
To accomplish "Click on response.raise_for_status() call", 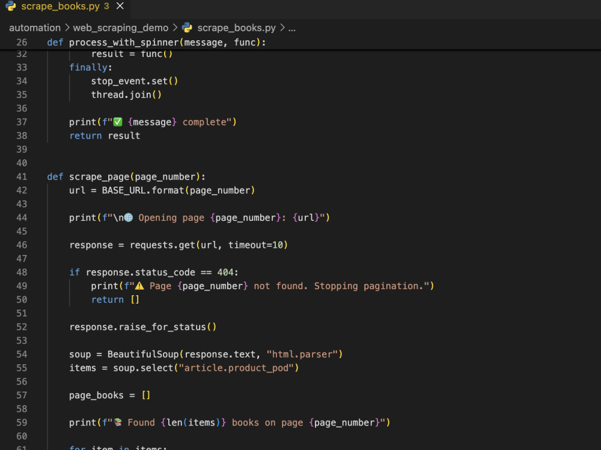I will click(x=143, y=327).
